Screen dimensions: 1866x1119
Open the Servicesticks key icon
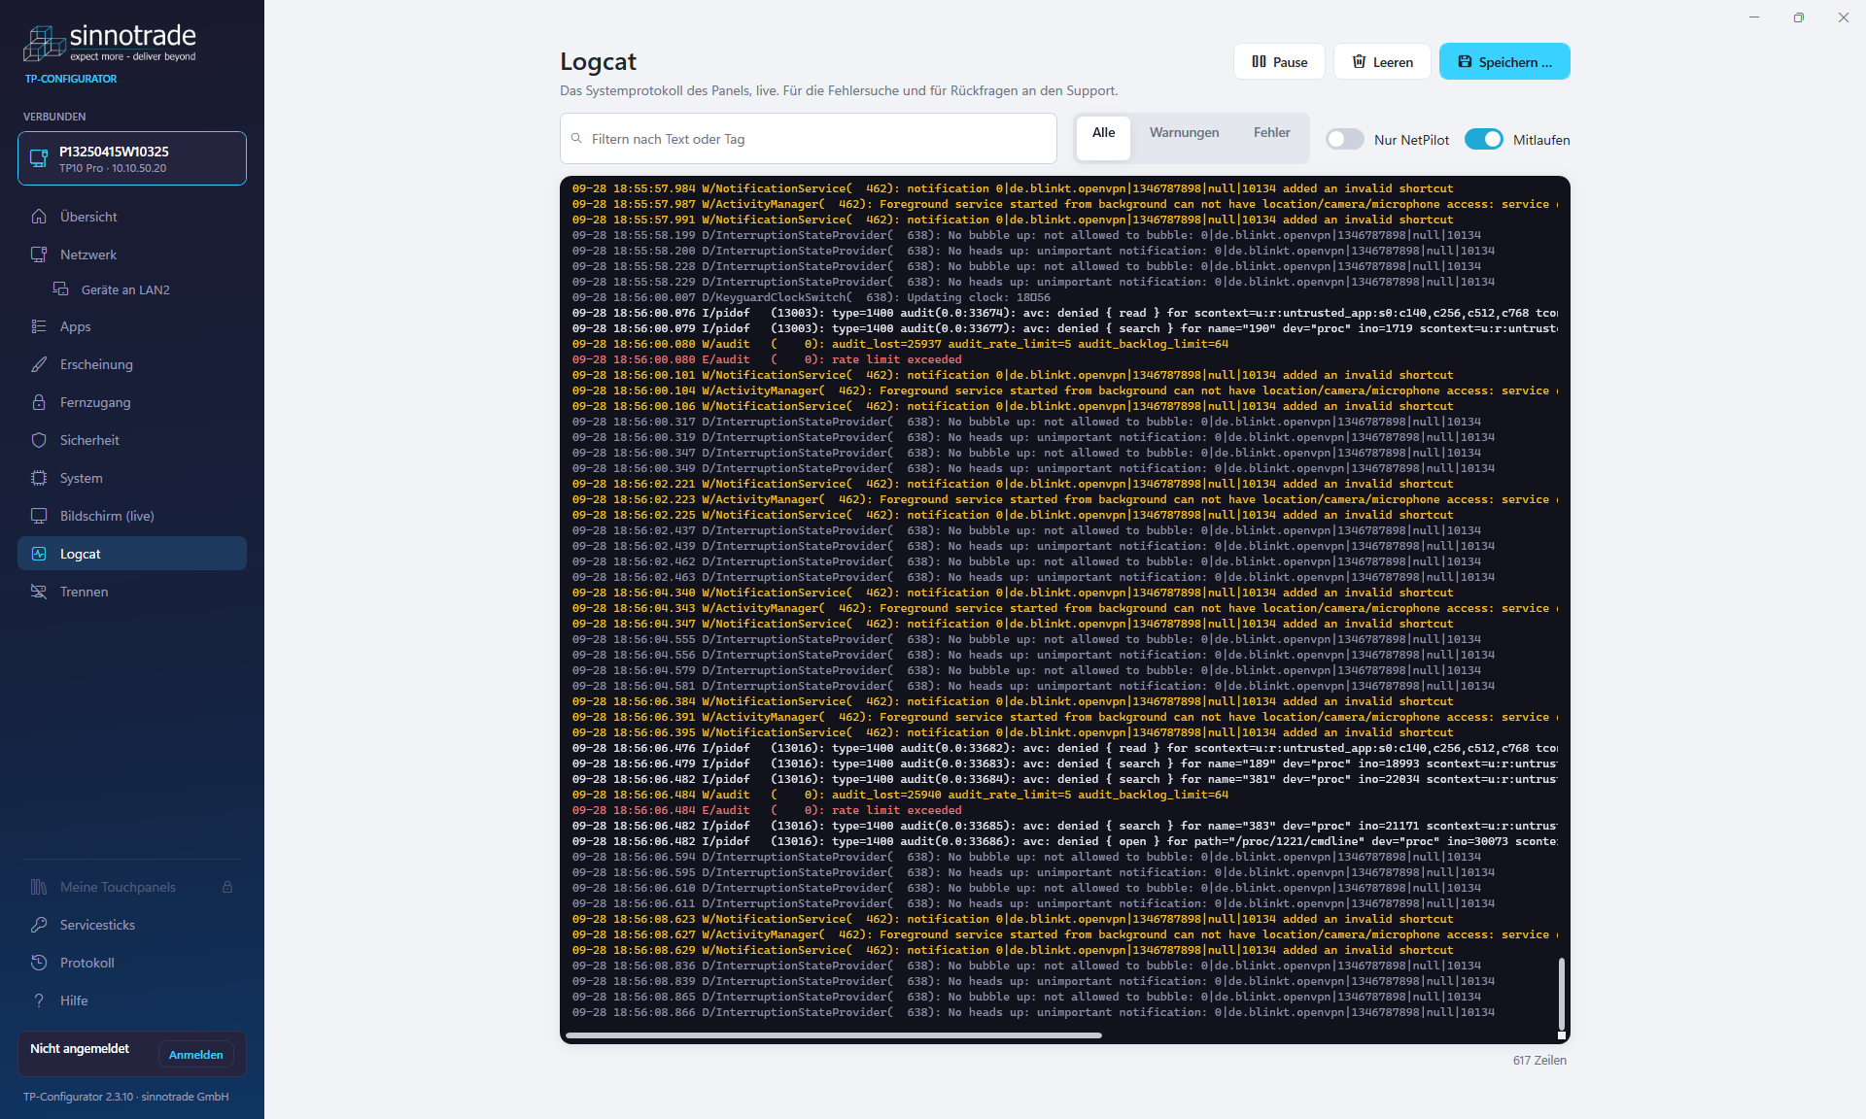(x=39, y=925)
